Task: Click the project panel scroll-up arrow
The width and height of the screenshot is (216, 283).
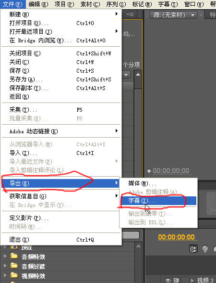Action: (x=138, y=74)
